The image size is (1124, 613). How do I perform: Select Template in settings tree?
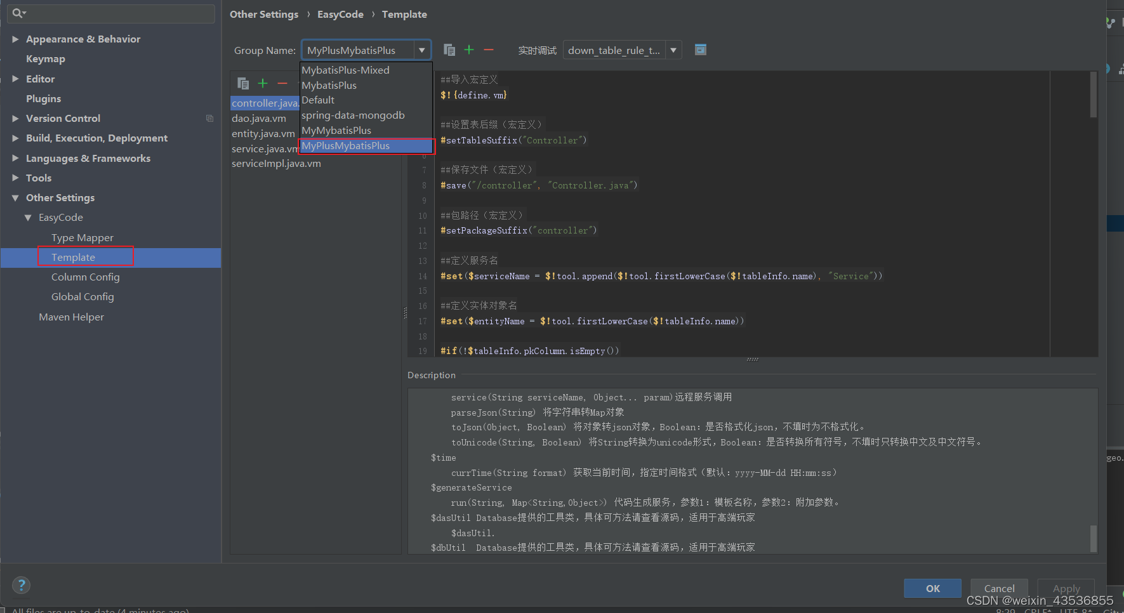73,257
